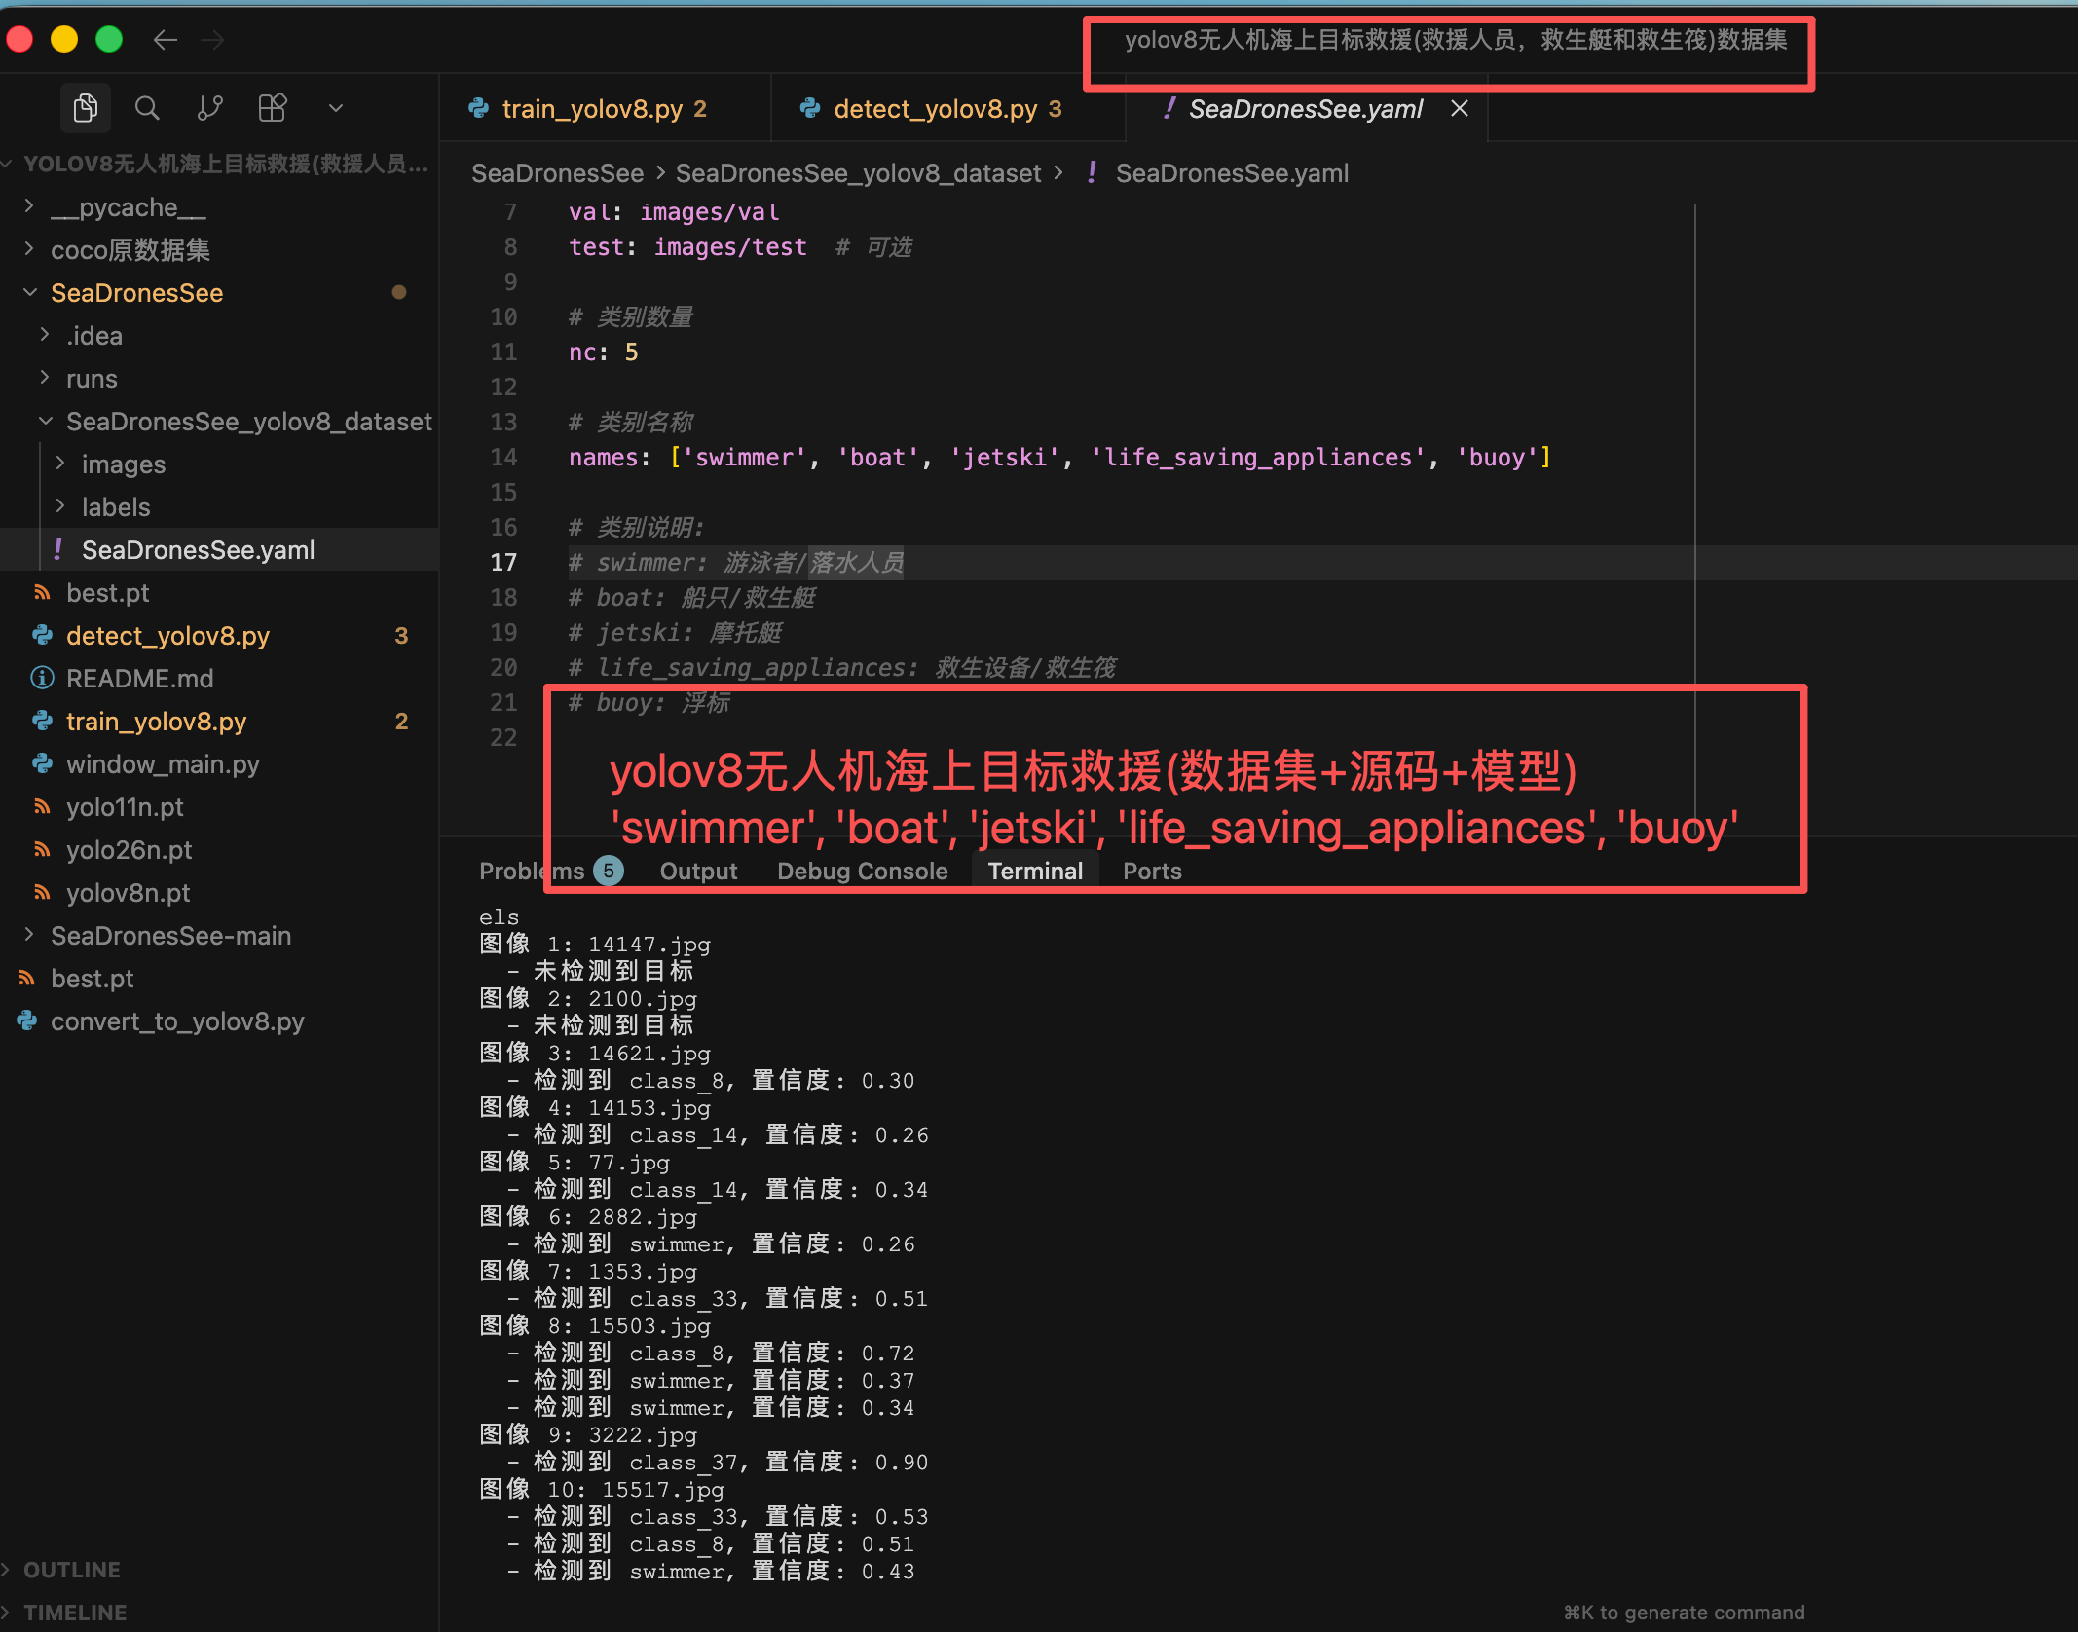The width and height of the screenshot is (2078, 1632).
Task: Expand the OUTLINE section
Action: (x=72, y=1570)
